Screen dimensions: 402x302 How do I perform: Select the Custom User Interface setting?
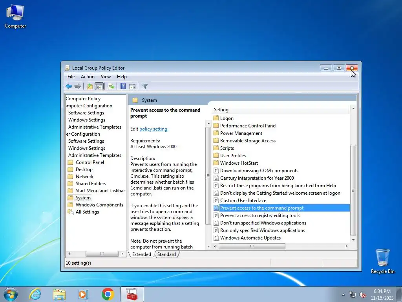click(x=243, y=201)
